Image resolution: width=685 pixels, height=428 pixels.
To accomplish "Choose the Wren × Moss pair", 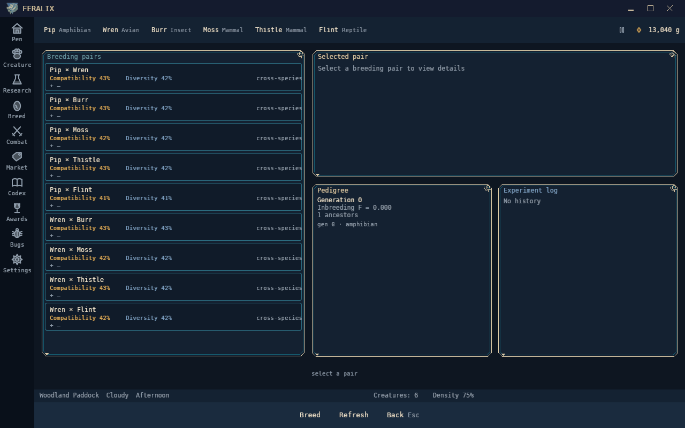I will (173, 257).
